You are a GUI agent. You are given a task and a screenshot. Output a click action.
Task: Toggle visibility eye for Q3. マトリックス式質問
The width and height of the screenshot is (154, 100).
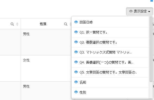[x=76, y=52]
